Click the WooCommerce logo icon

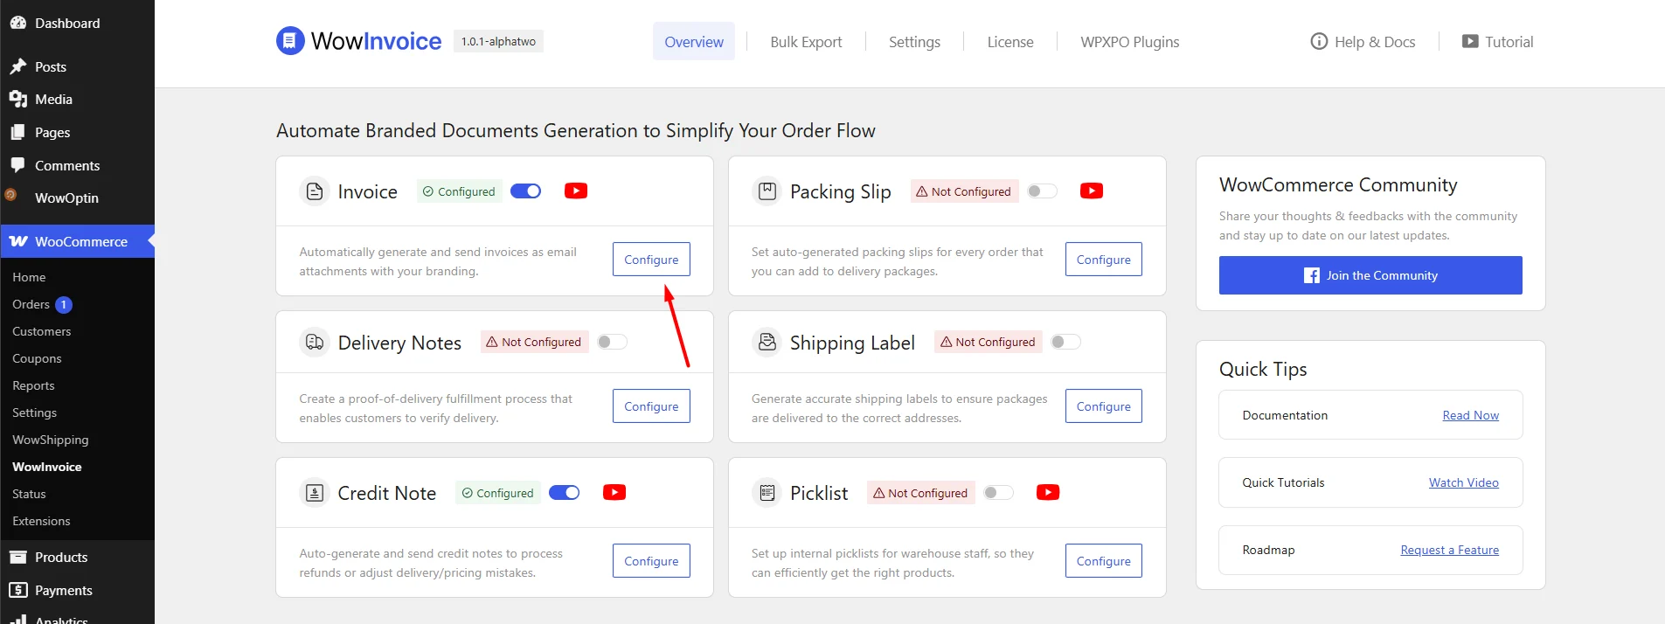(17, 241)
